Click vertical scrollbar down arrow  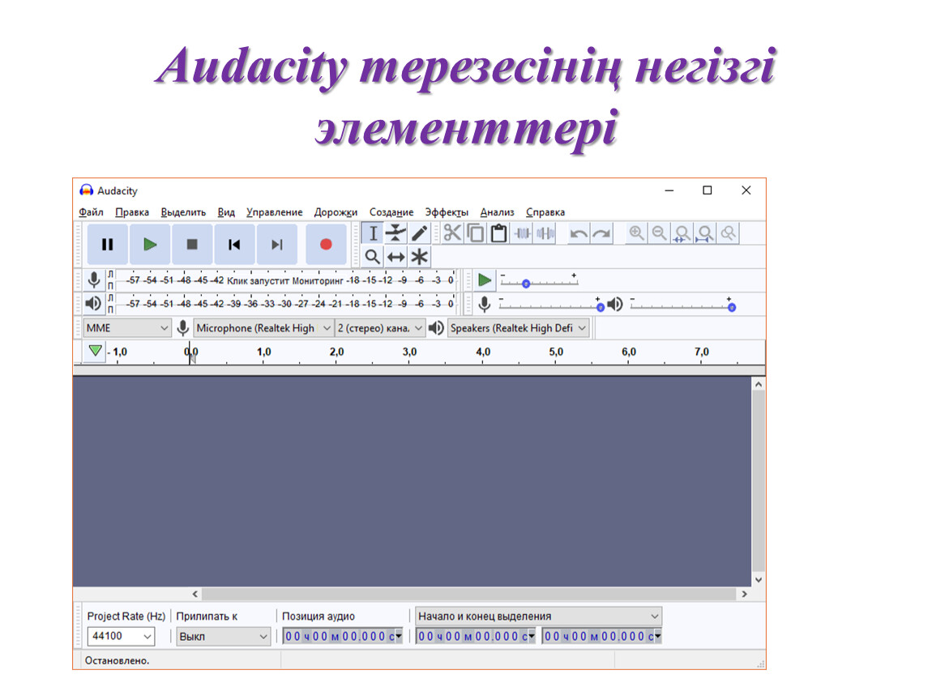click(x=759, y=580)
